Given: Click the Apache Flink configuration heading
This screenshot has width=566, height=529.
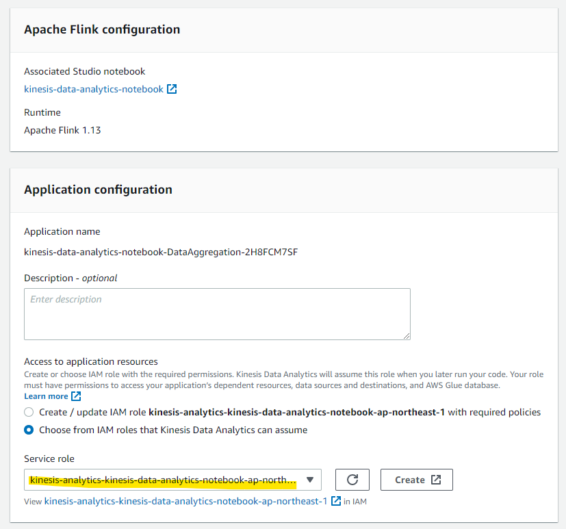Looking at the screenshot, I should point(102,29).
